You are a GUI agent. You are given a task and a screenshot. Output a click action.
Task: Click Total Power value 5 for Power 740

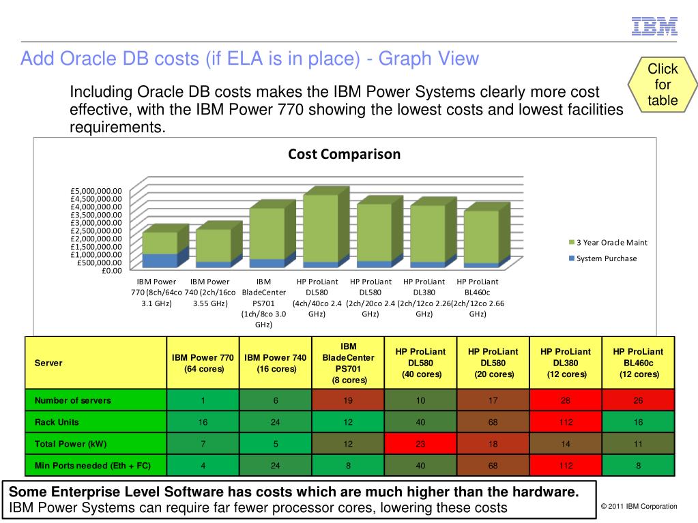coord(276,444)
